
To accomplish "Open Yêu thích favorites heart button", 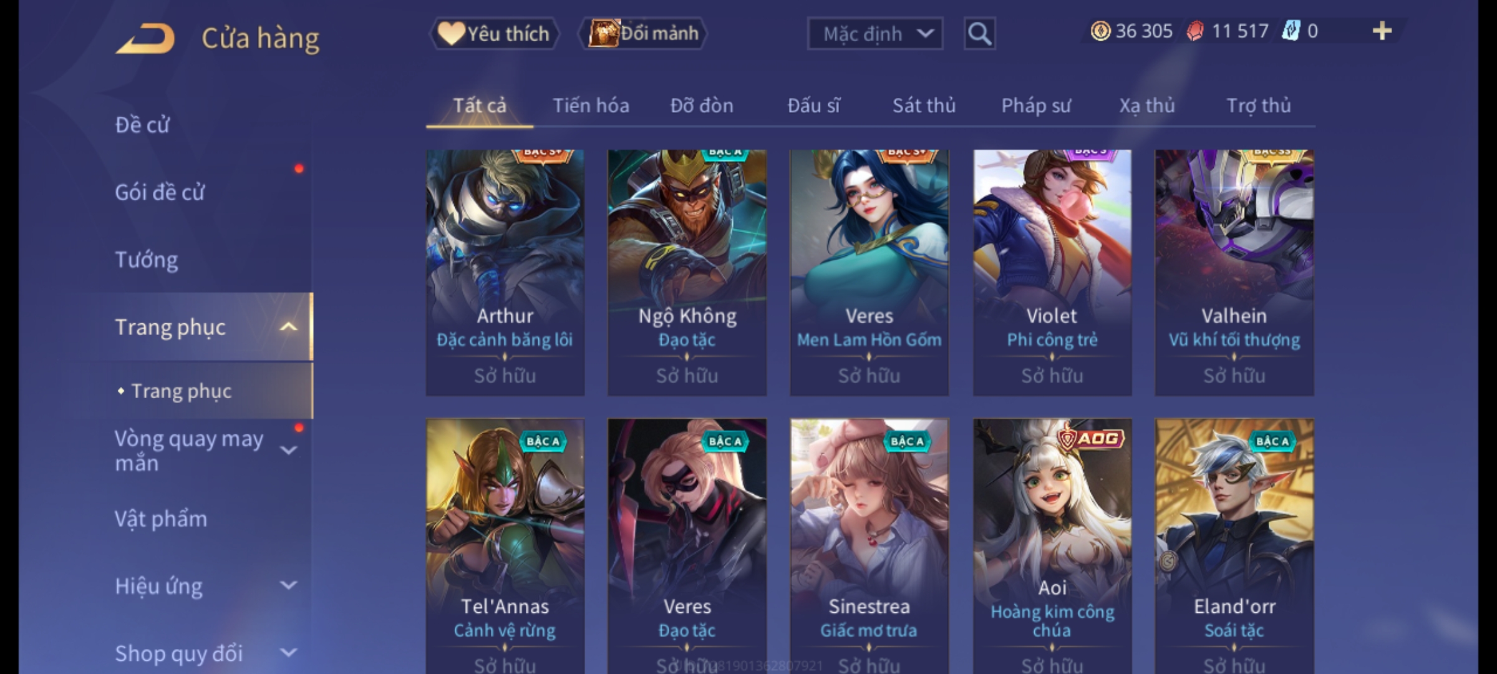I will point(494,34).
